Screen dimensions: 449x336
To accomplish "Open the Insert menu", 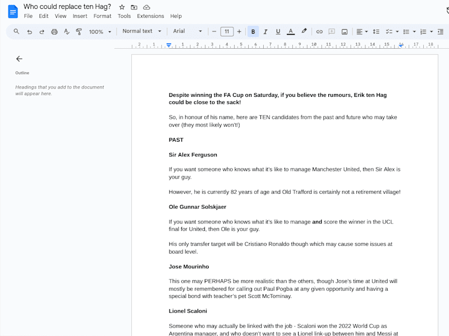I will [80, 16].
